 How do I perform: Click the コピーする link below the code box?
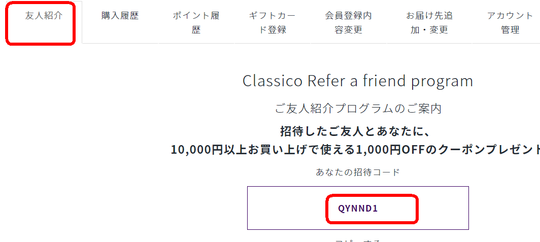358,240
